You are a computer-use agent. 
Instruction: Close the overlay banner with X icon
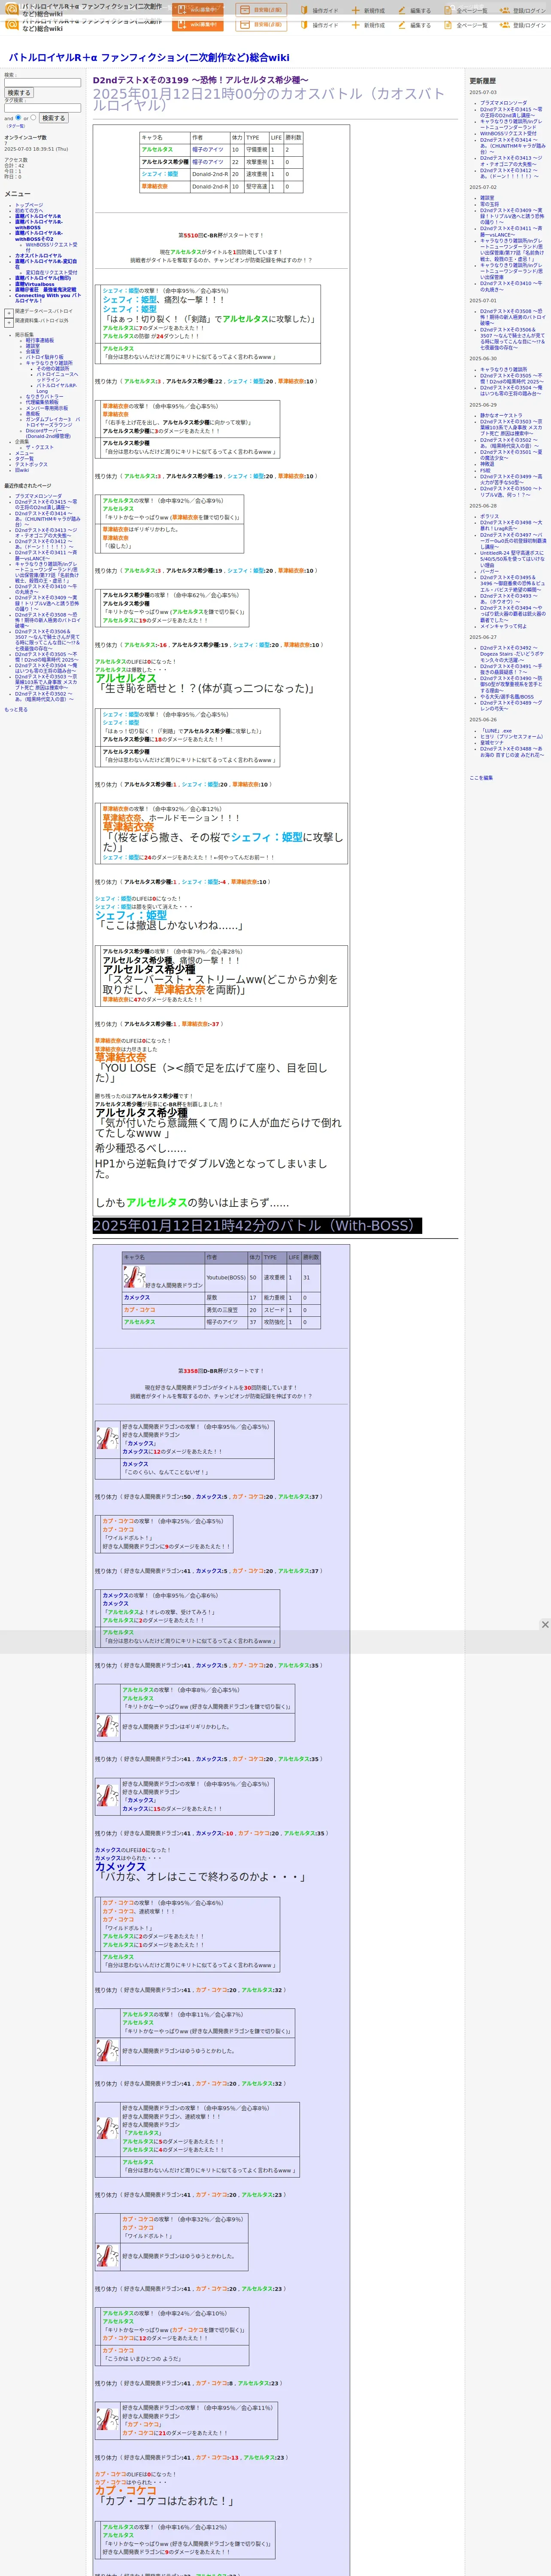pyautogui.click(x=545, y=1625)
